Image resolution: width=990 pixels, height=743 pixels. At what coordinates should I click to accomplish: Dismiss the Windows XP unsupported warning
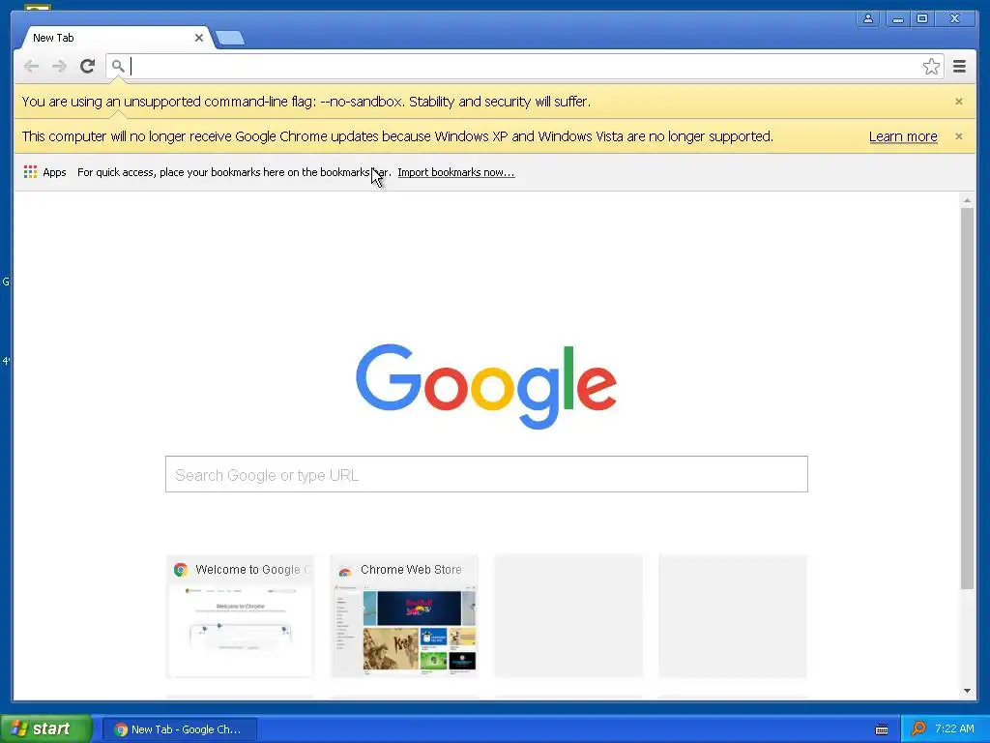[958, 135]
